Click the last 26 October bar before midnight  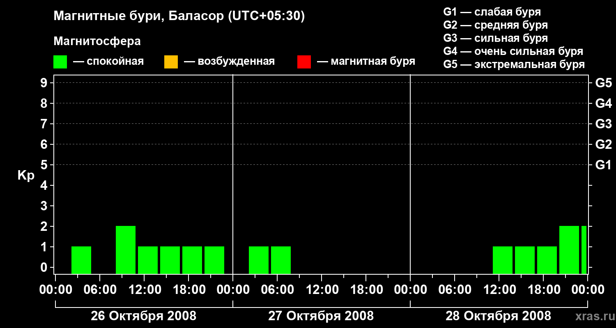click(x=214, y=260)
